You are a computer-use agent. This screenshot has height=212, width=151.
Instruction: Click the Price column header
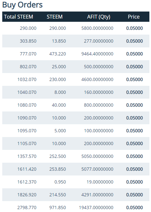click(x=134, y=17)
